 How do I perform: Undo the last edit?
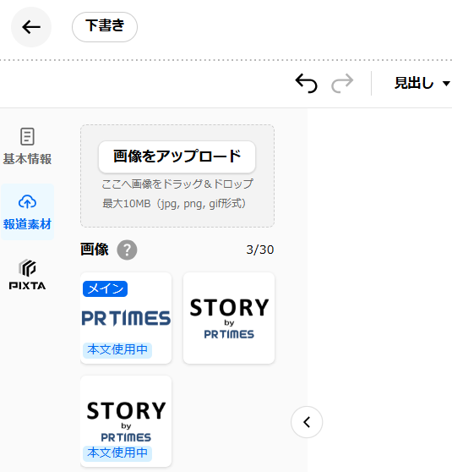(306, 83)
